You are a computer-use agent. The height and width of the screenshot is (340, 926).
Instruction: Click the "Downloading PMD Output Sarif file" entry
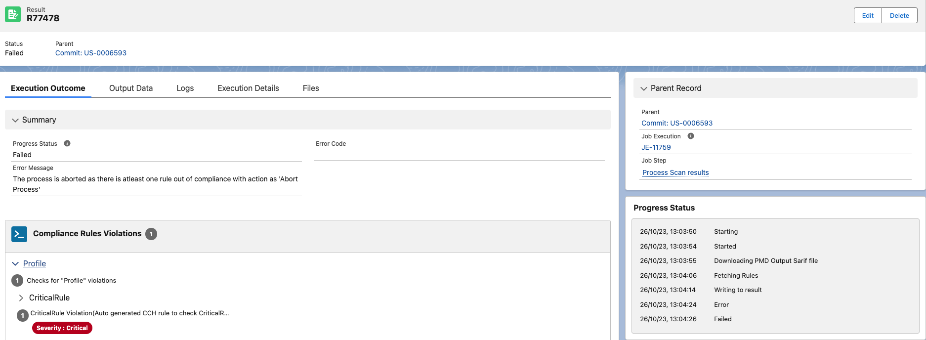click(766, 260)
